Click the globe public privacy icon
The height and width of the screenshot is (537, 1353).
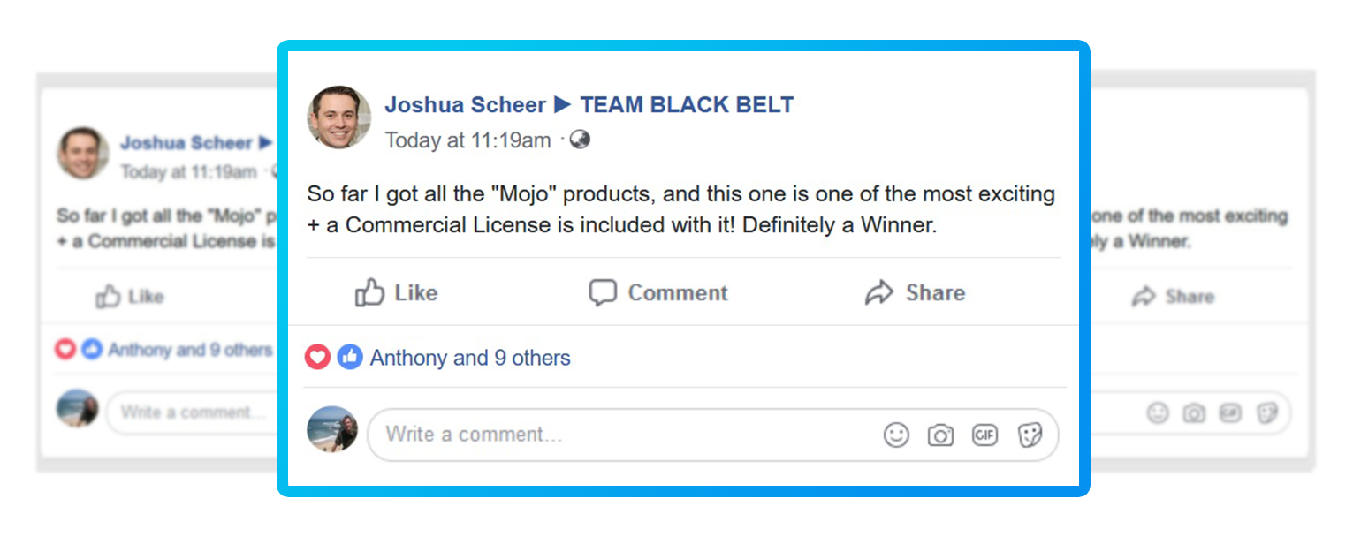click(x=580, y=140)
